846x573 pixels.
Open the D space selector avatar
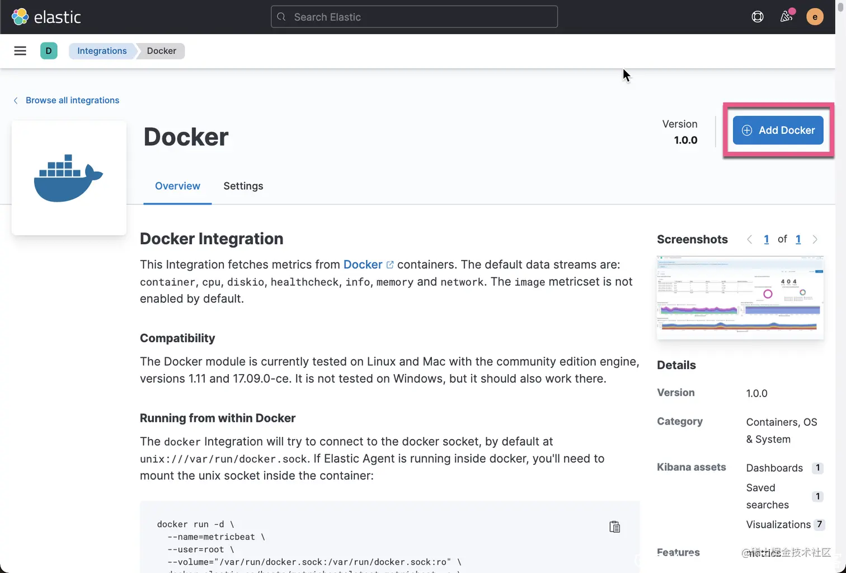point(49,51)
